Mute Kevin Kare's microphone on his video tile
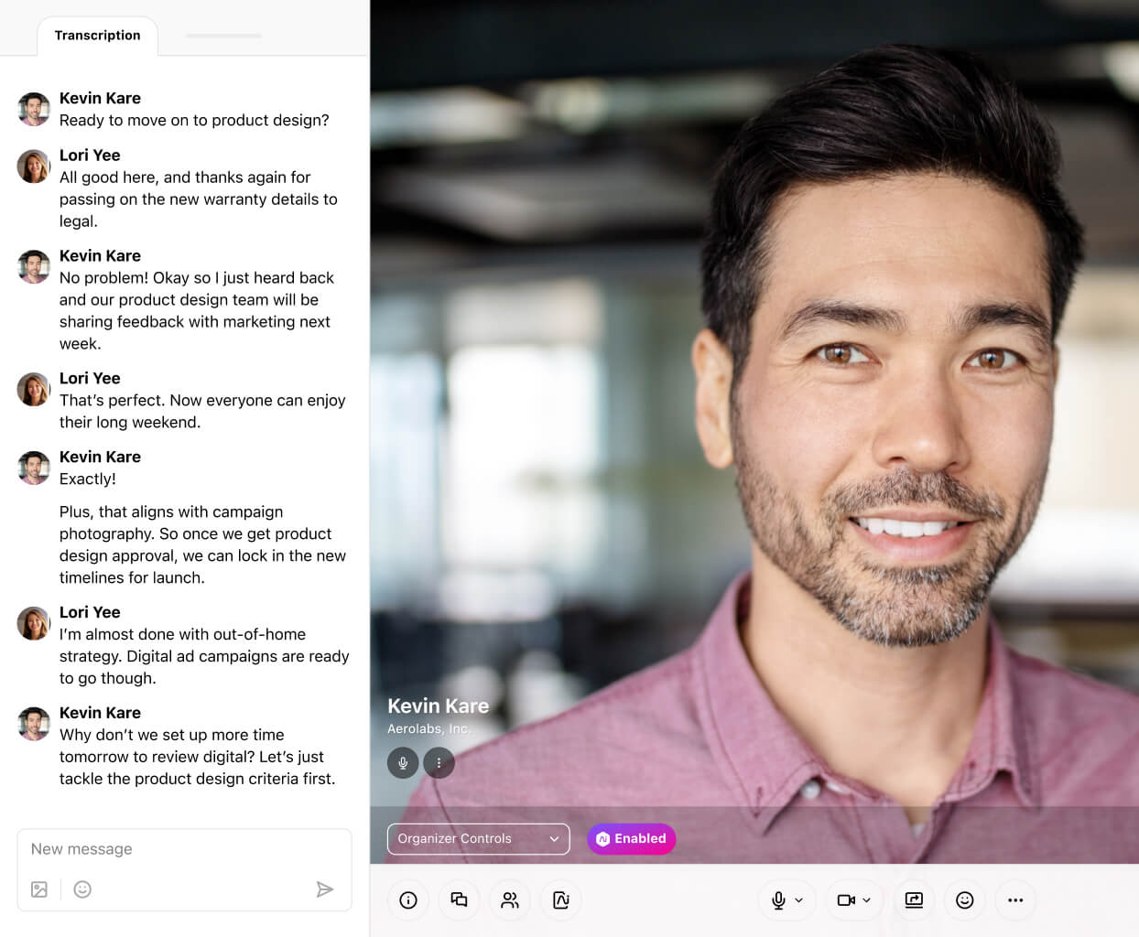 (x=403, y=762)
